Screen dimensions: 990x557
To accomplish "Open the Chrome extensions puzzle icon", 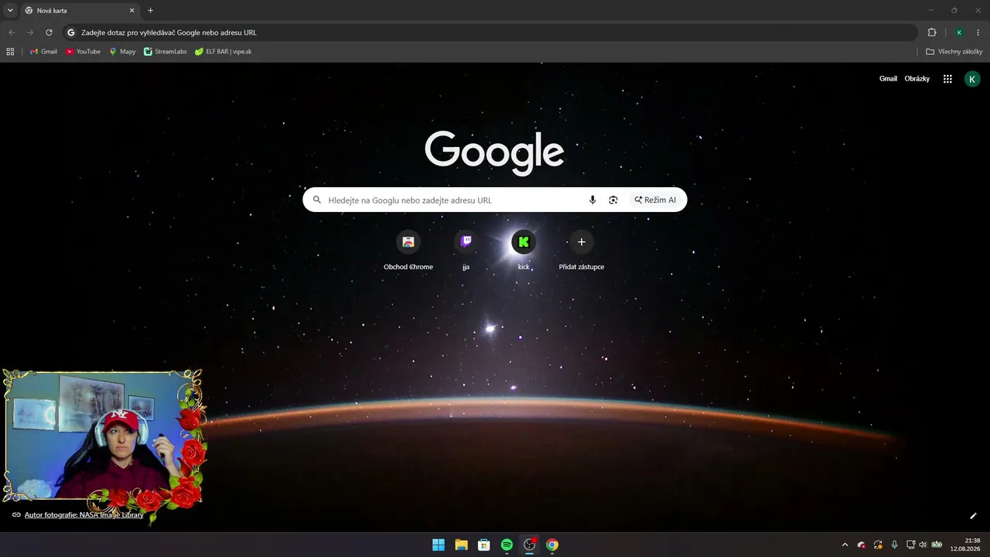I will click(x=932, y=32).
